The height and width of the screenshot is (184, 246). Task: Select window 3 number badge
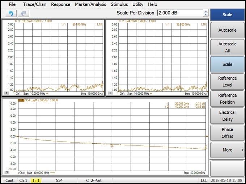pos(7,172)
